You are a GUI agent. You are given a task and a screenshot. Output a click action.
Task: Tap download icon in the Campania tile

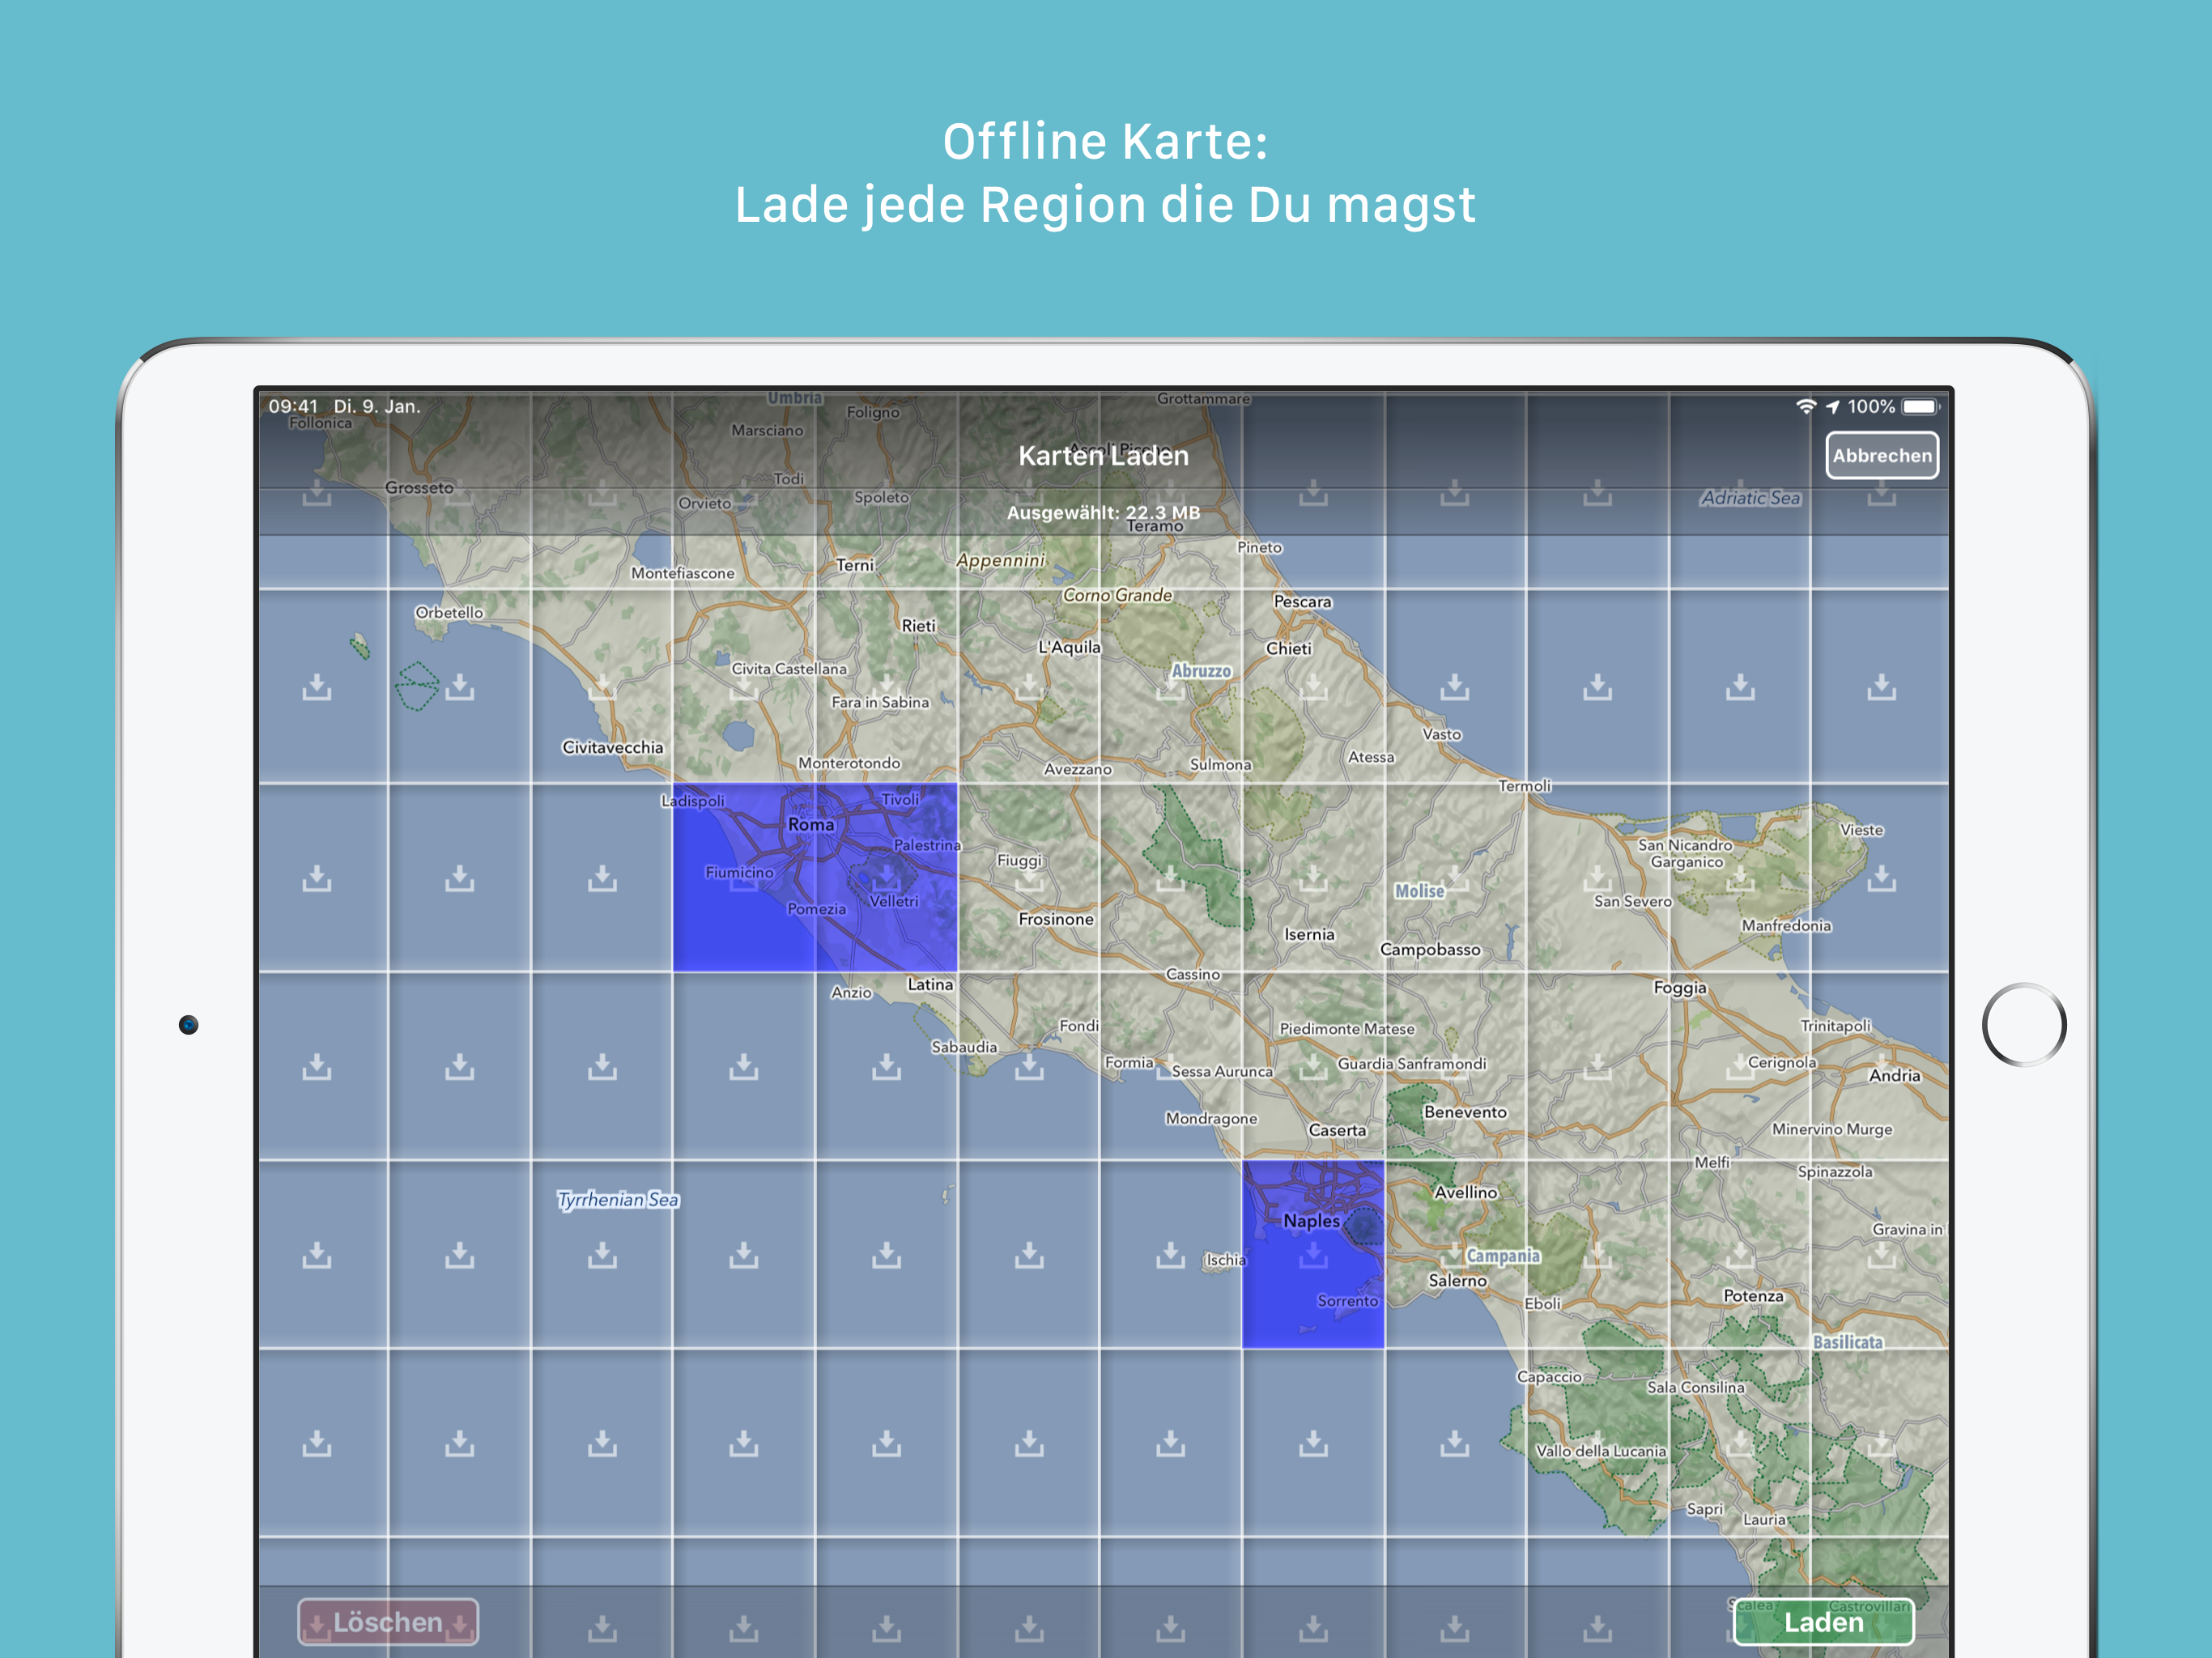click(1456, 1254)
